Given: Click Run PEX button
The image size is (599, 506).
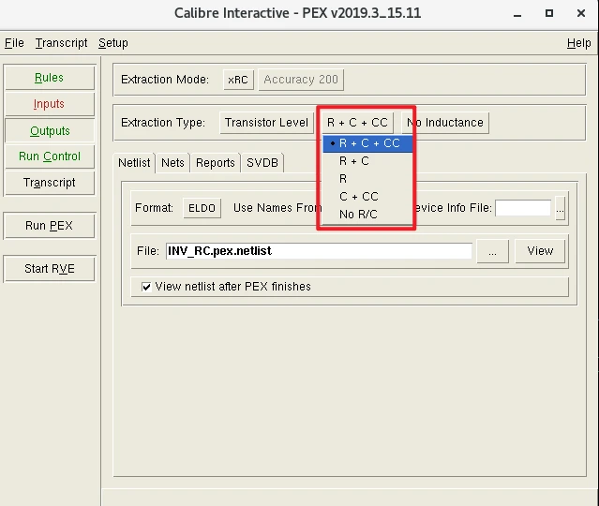Looking at the screenshot, I should coord(50,226).
